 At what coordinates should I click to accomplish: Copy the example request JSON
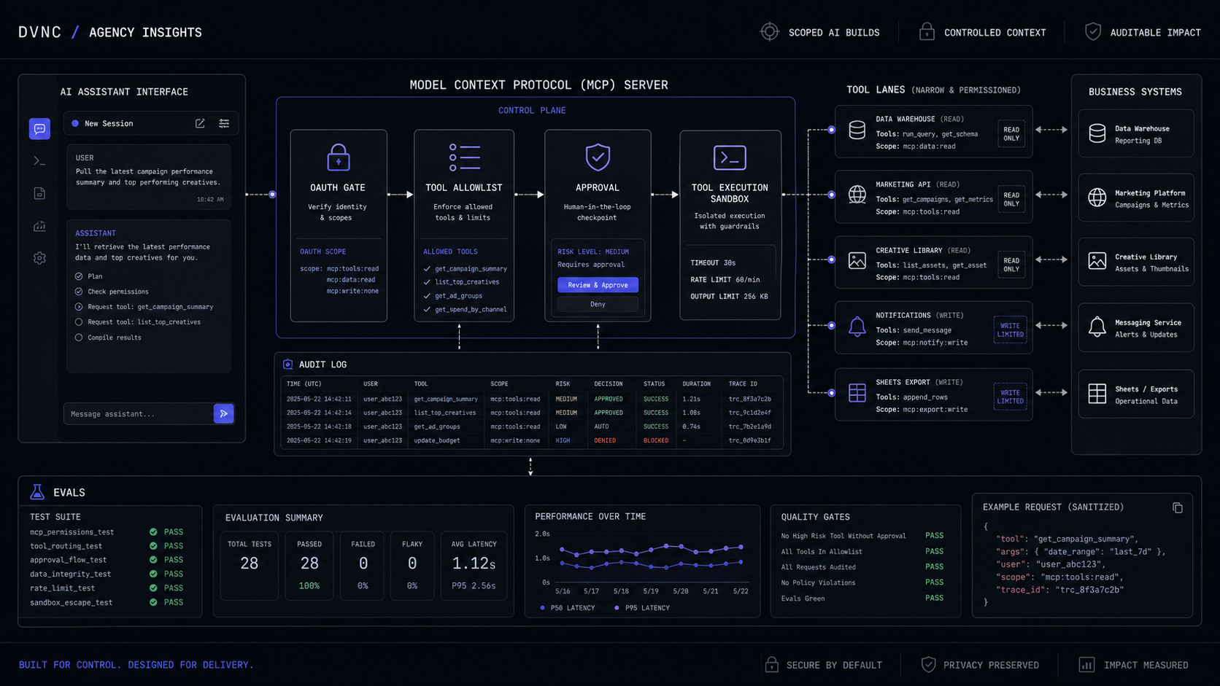tap(1178, 507)
